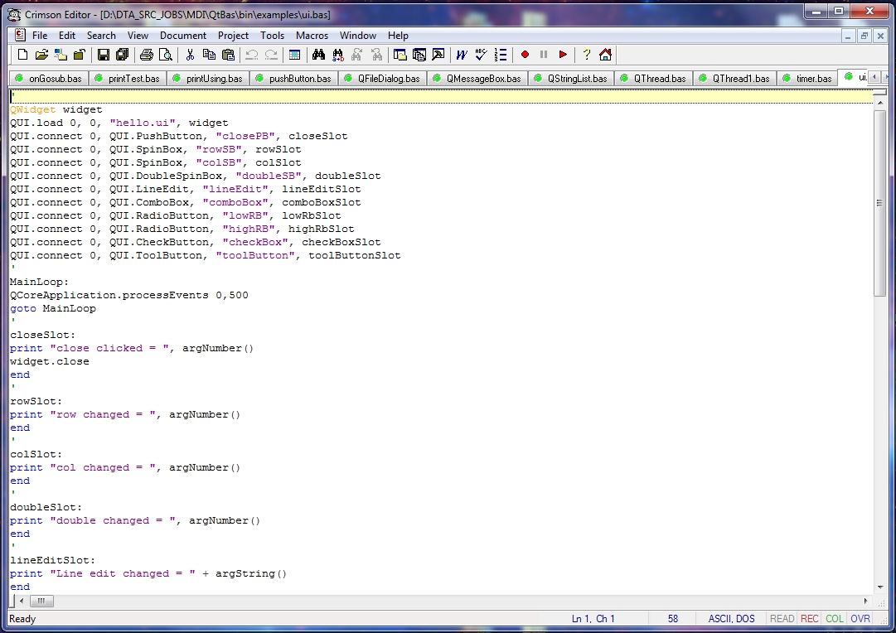Open the Document menu
This screenshot has width=896, height=633.
(x=183, y=36)
